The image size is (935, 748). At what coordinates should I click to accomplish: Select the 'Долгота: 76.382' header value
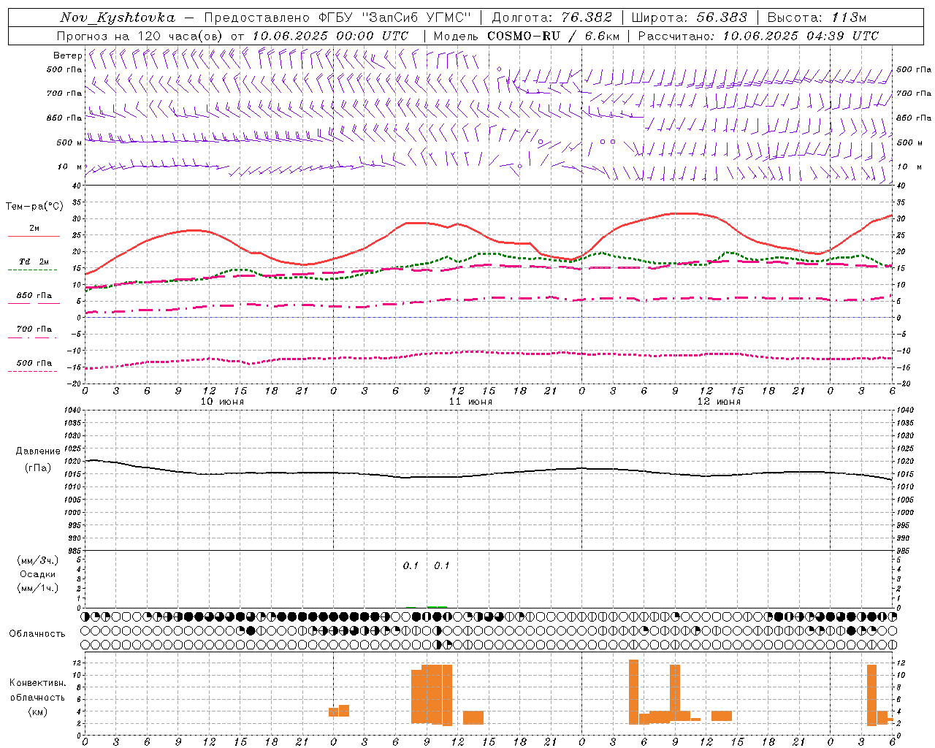click(552, 18)
